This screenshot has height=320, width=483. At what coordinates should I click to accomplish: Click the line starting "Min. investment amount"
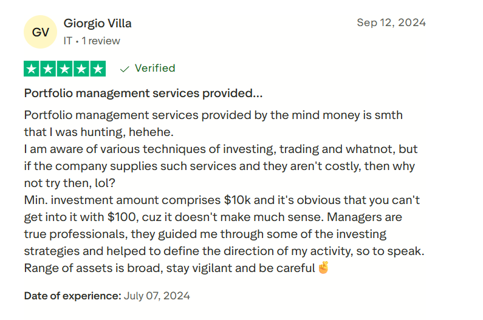(x=222, y=200)
